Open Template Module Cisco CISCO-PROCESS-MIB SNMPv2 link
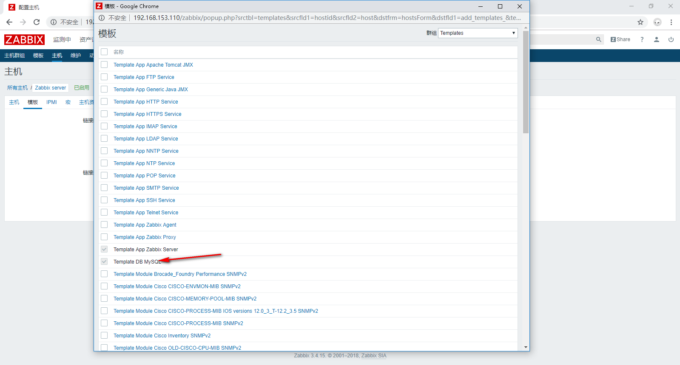Image resolution: width=680 pixels, height=365 pixels. tap(178, 323)
